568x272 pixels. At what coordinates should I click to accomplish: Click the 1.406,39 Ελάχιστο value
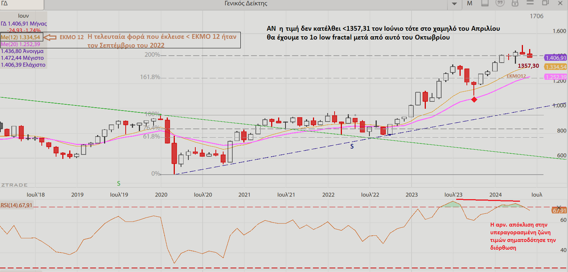point(23,65)
